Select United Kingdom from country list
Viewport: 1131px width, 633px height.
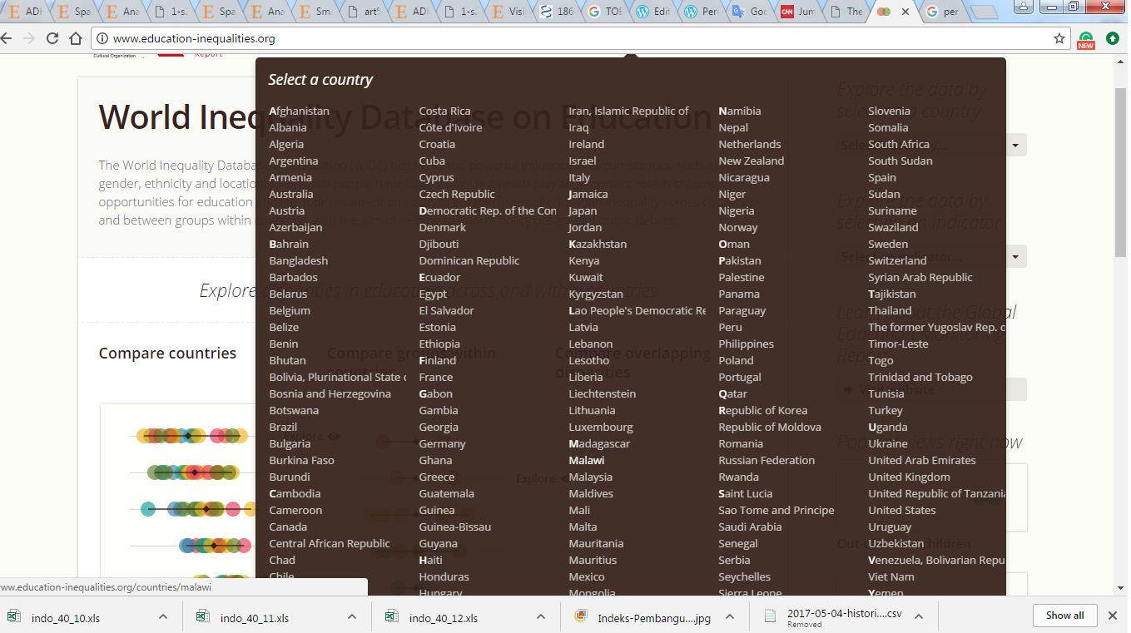tap(909, 477)
